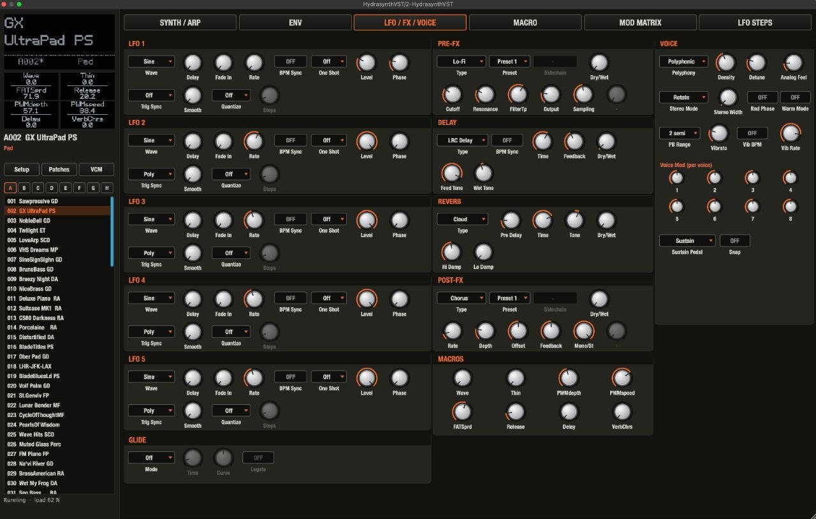
Task: Open the Delay Type dropdown
Action: click(462, 140)
